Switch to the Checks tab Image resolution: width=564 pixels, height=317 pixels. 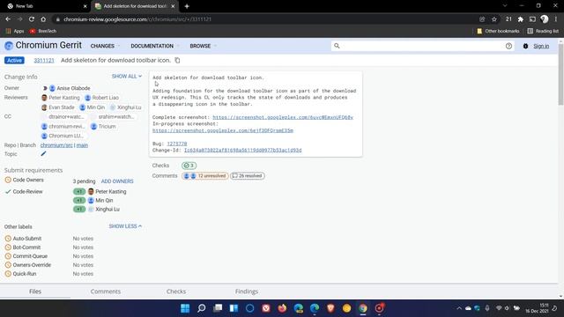[176, 291]
